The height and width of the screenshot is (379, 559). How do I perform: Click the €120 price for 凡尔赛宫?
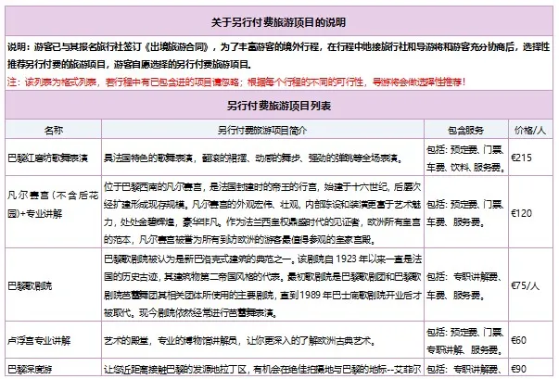(525, 211)
